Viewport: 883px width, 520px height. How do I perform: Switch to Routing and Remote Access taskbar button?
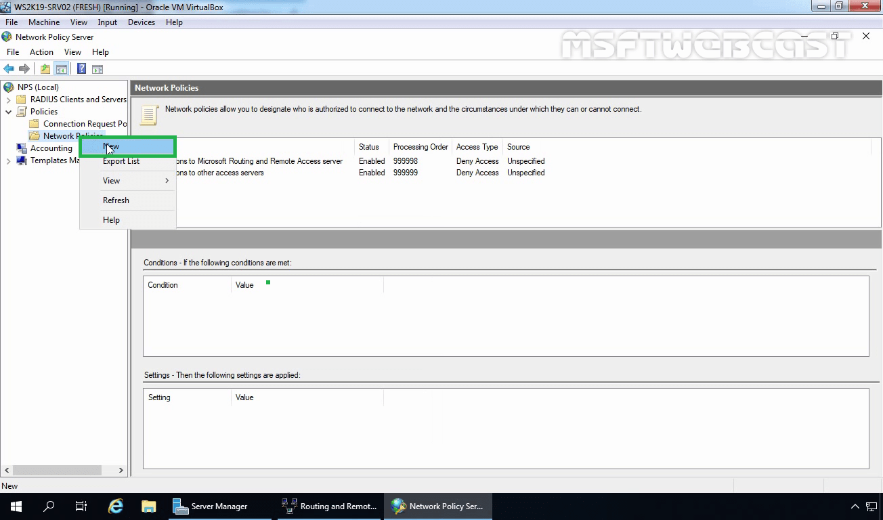(x=330, y=506)
